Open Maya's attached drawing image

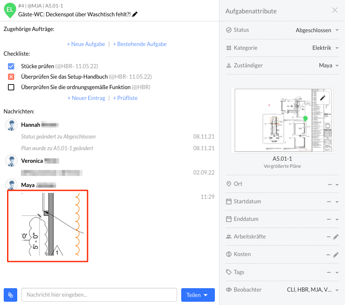[48, 226]
